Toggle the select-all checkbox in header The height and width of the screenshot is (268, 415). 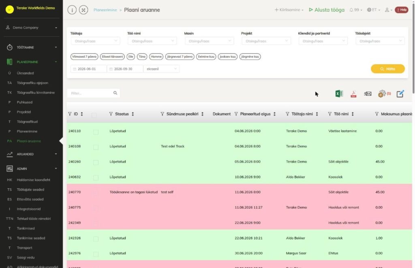(94, 115)
